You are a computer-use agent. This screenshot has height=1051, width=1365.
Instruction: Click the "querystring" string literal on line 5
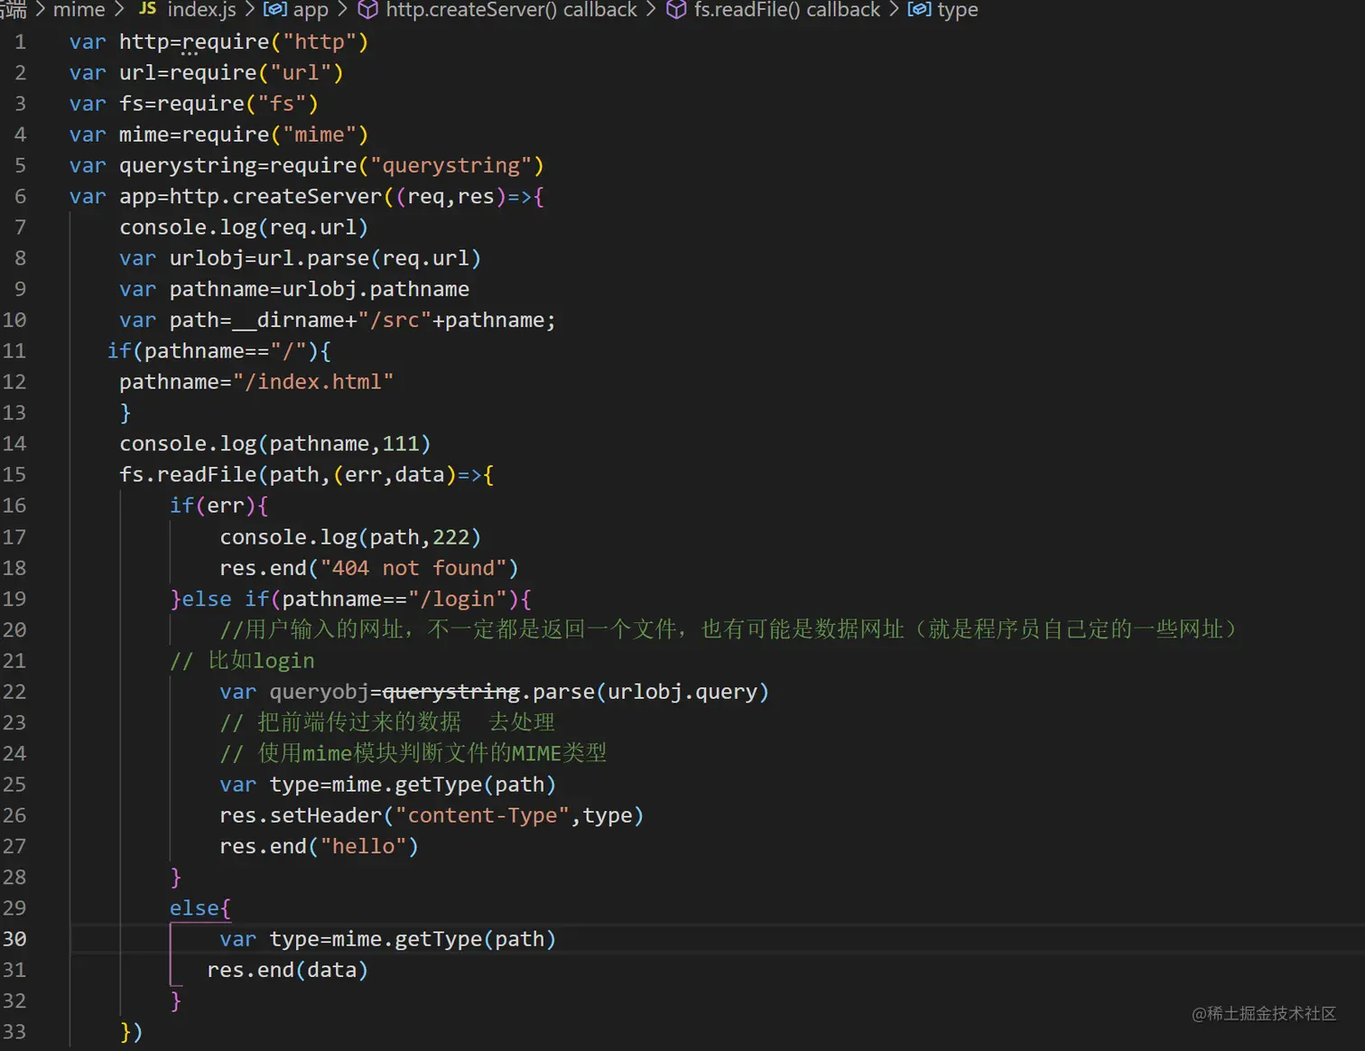click(450, 165)
